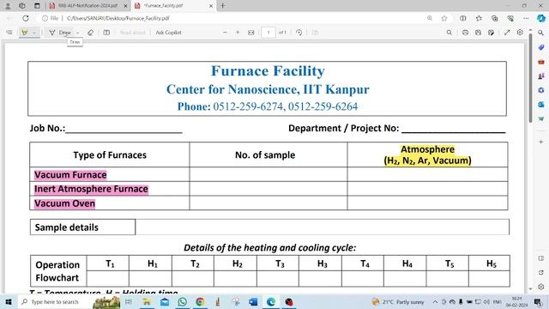The width and height of the screenshot is (549, 309).
Task: Open Browser essentials heart icon
Action: click(510, 18)
